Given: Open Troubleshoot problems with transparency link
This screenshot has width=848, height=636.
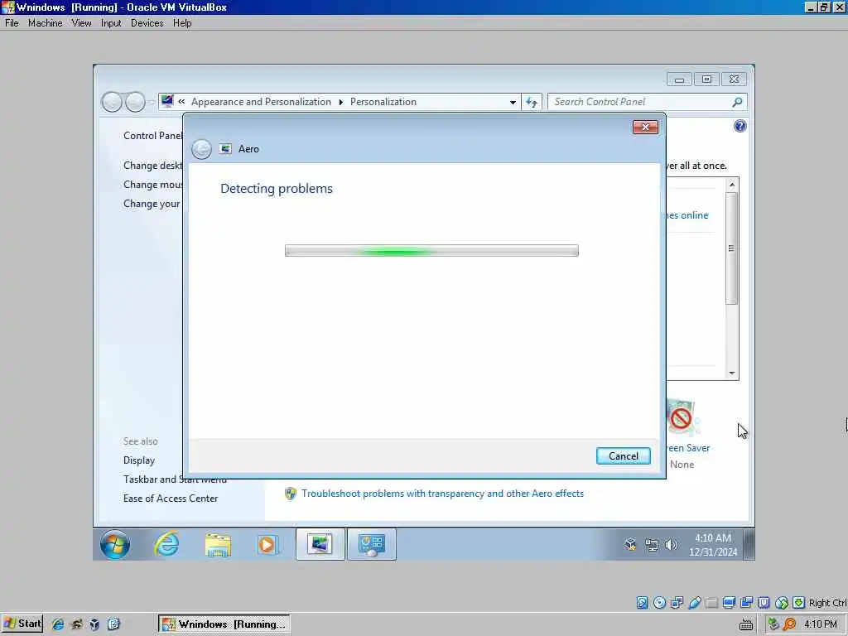Looking at the screenshot, I should (x=442, y=494).
